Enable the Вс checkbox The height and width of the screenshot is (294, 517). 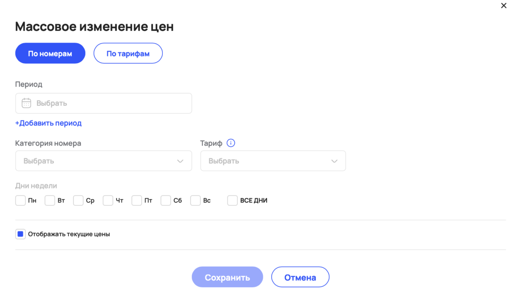pyautogui.click(x=195, y=200)
